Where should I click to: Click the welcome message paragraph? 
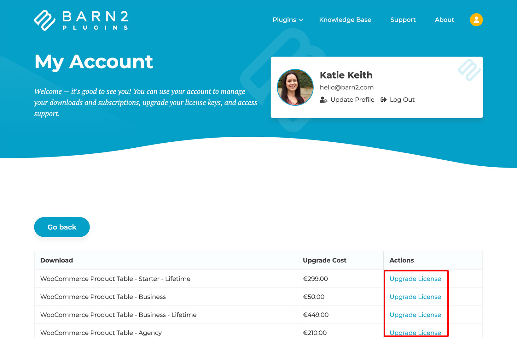[x=146, y=103]
